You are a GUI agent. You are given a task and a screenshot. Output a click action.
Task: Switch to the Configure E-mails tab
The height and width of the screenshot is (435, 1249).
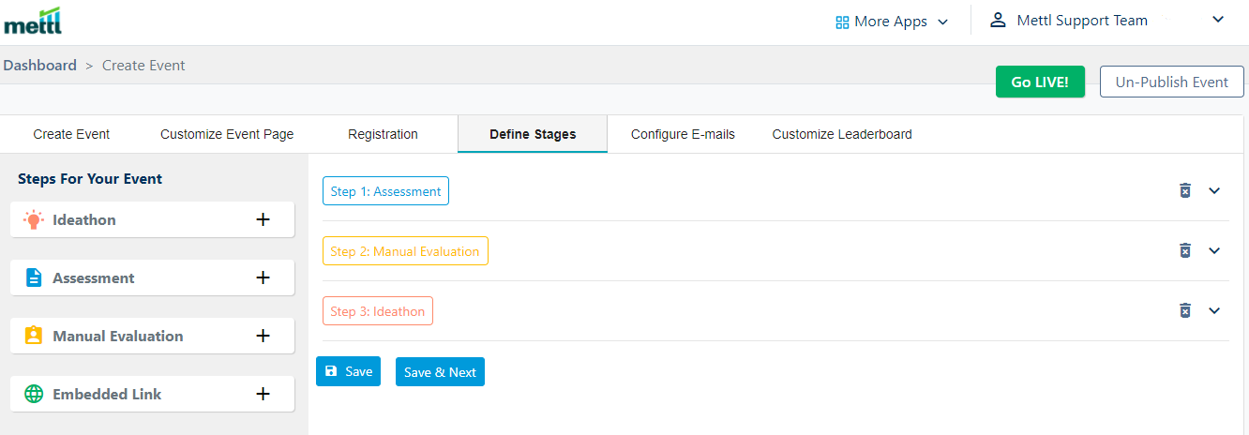click(x=683, y=134)
